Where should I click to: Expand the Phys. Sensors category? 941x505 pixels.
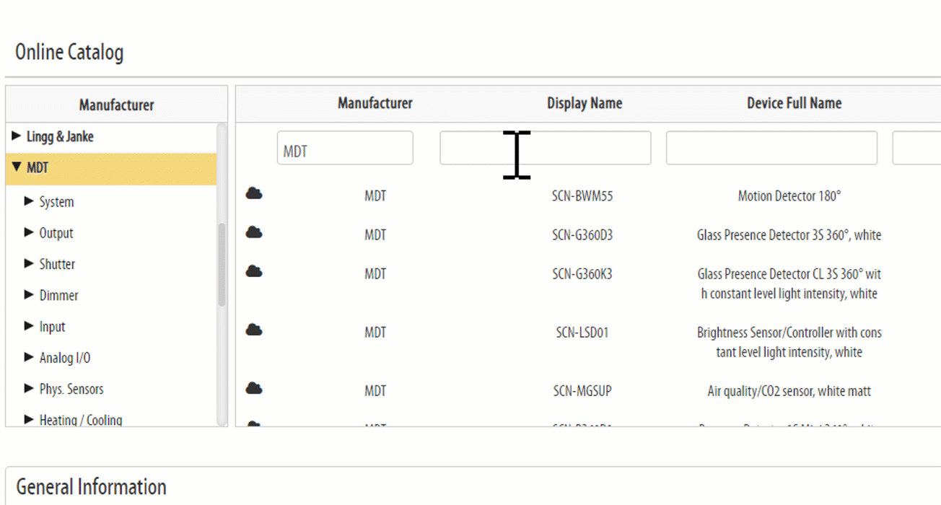point(30,388)
